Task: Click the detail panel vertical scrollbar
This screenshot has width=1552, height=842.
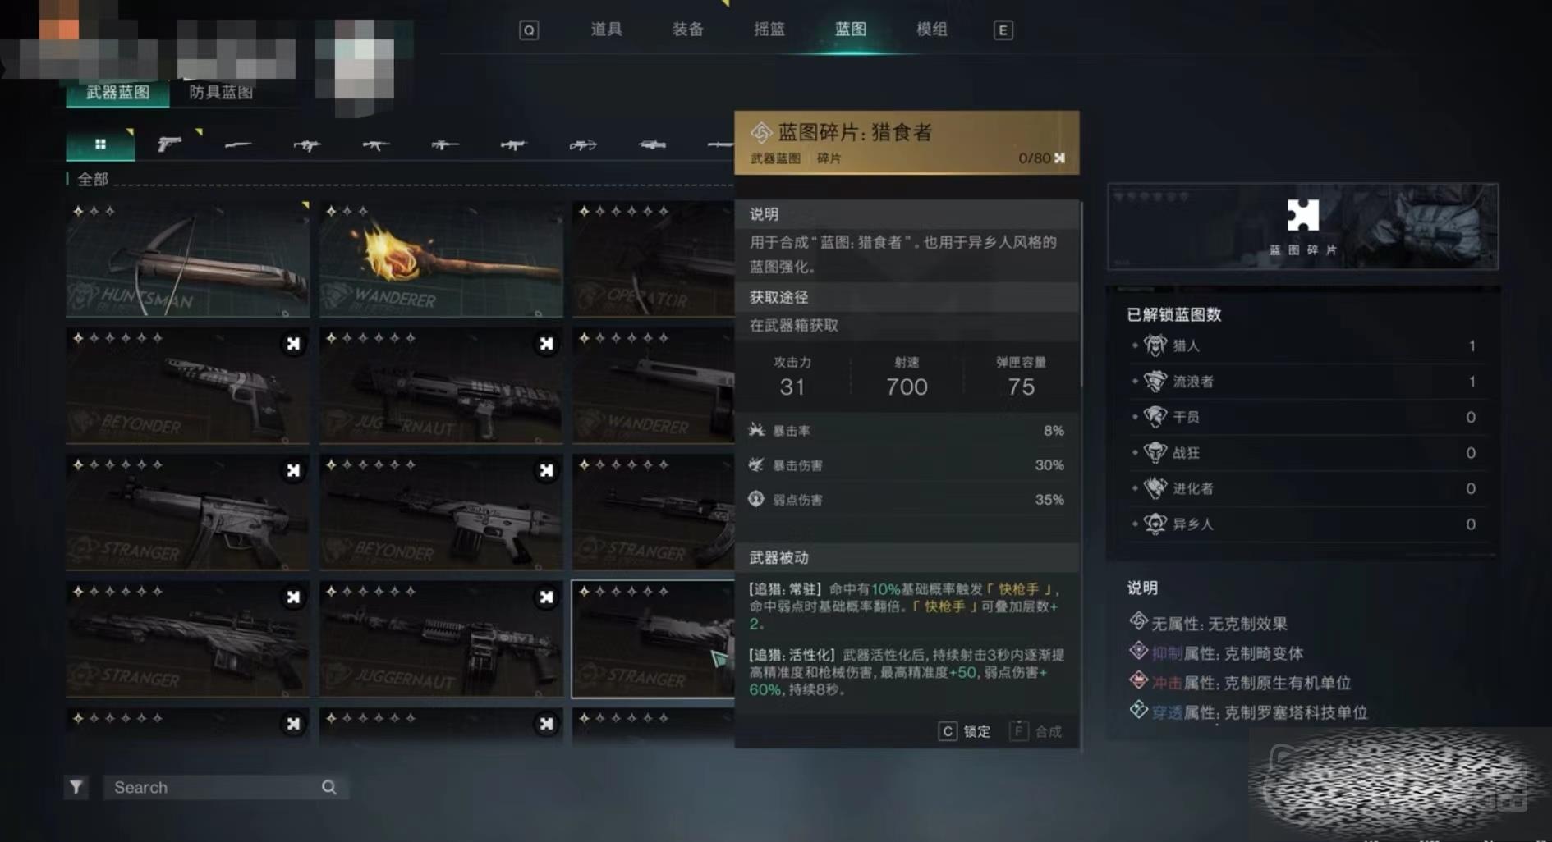Action: pos(1081,295)
